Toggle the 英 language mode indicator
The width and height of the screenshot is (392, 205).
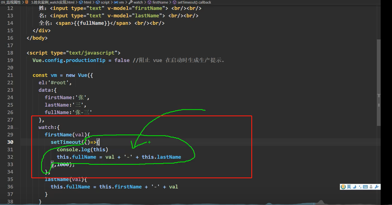click(x=349, y=187)
